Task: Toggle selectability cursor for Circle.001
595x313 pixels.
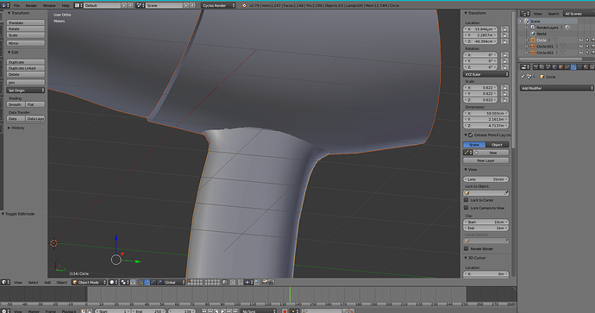Action: [x=587, y=47]
